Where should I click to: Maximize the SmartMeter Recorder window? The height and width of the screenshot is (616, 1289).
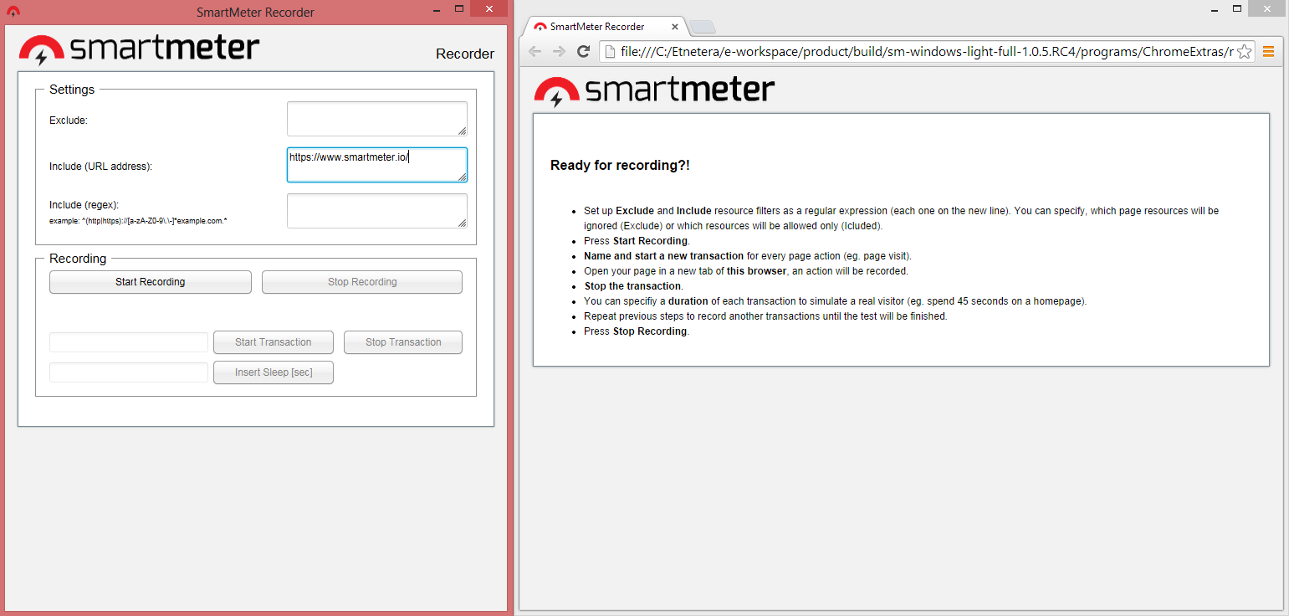click(459, 8)
